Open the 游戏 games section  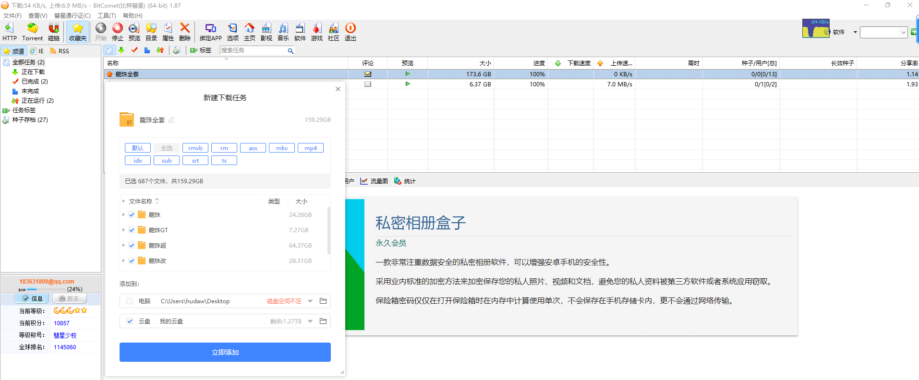317,32
